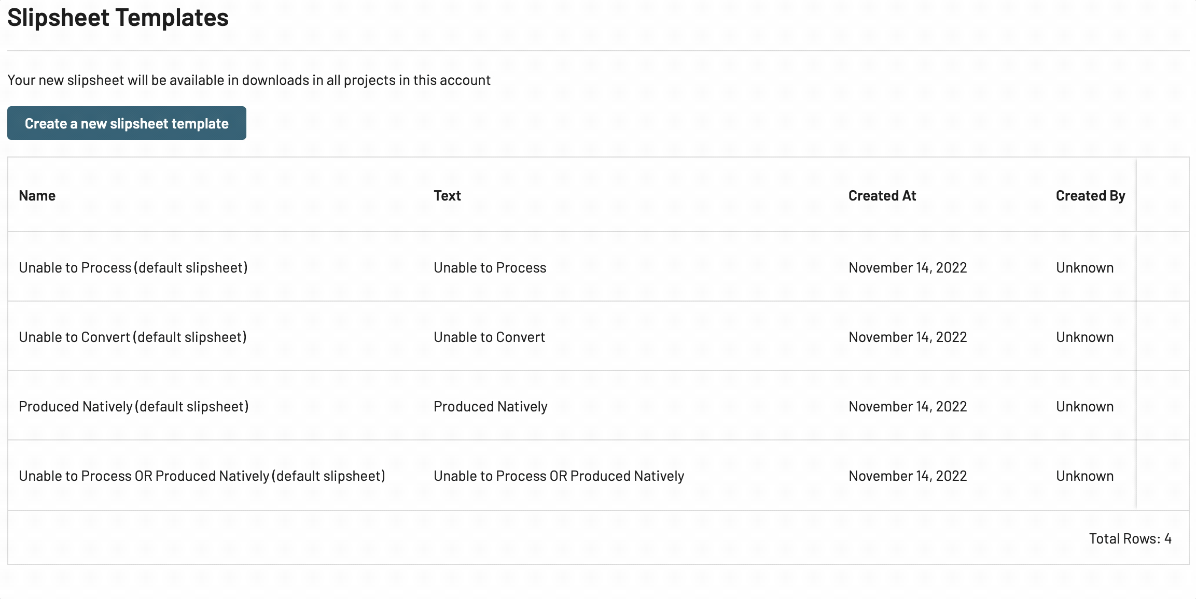Select Unable to Process OR Produced Natively (default slipsheet) name
This screenshot has width=1196, height=599.
tap(202, 476)
